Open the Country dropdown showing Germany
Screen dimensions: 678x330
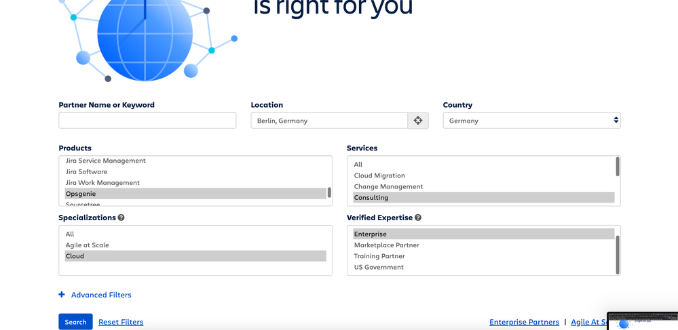531,121
